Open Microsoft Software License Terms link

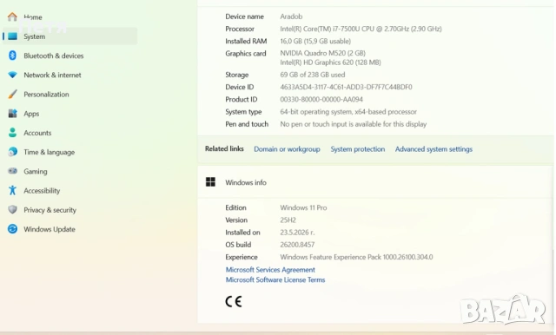click(275, 279)
